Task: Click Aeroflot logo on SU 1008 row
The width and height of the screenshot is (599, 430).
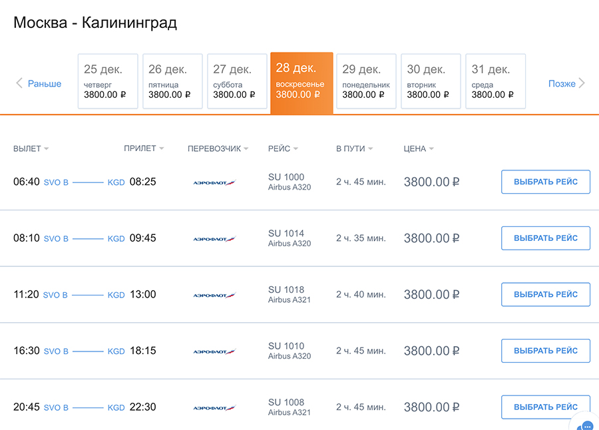Action: tap(214, 407)
